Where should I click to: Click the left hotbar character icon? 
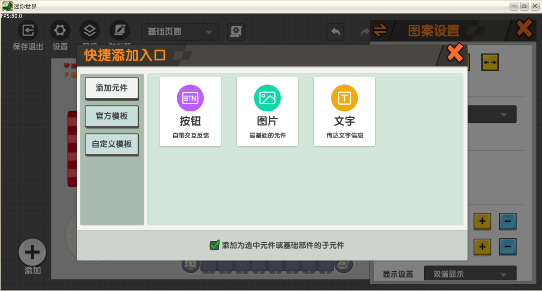pos(190,265)
